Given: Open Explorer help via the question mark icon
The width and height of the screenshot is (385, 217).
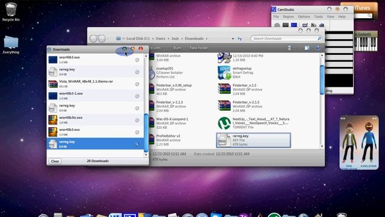Looking at the screenshot, I should [x=318, y=48].
